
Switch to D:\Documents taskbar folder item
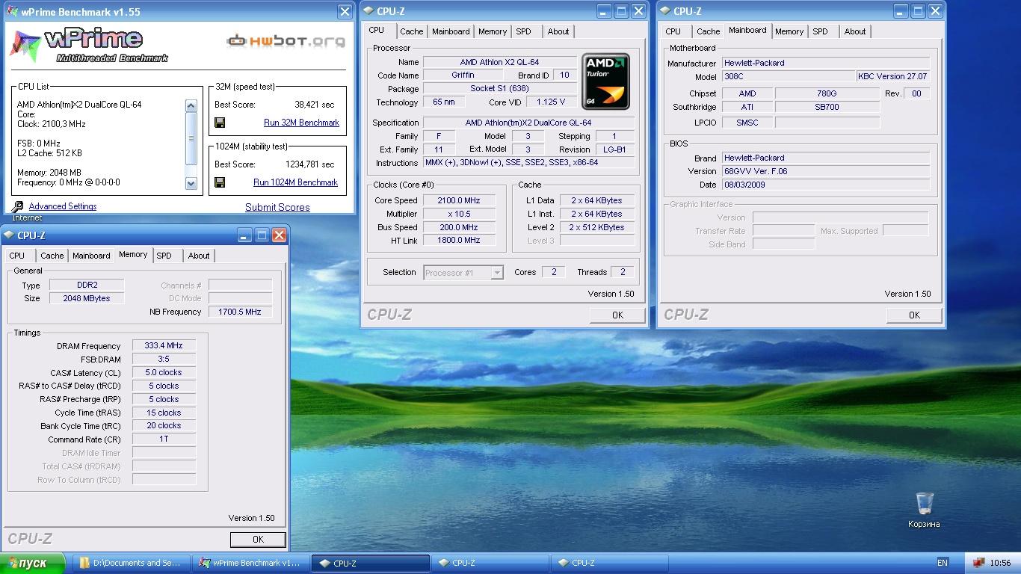pyautogui.click(x=132, y=563)
